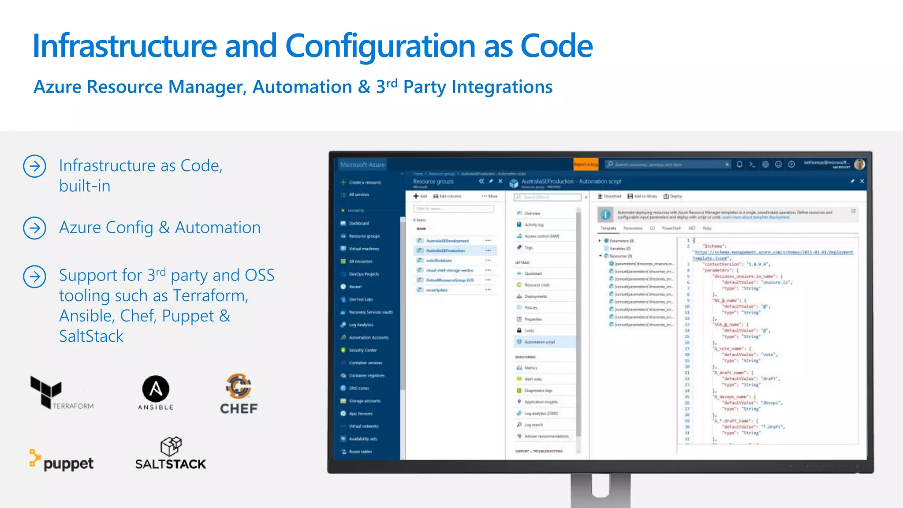Click Add in Resource groups toolbar
The width and height of the screenshot is (903, 508).
coord(420,196)
